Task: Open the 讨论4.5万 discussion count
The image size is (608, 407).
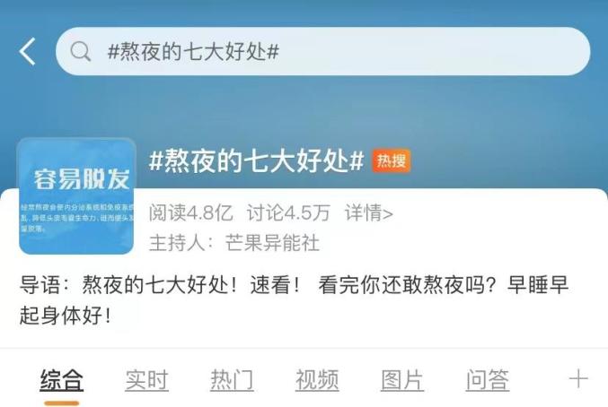Action: coord(288,212)
